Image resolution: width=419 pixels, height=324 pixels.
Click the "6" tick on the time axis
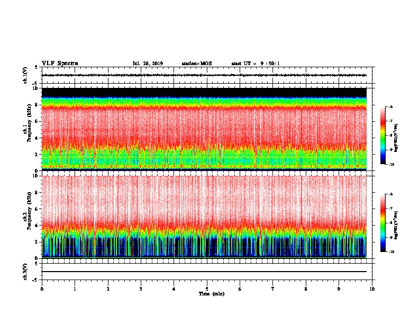click(x=240, y=289)
